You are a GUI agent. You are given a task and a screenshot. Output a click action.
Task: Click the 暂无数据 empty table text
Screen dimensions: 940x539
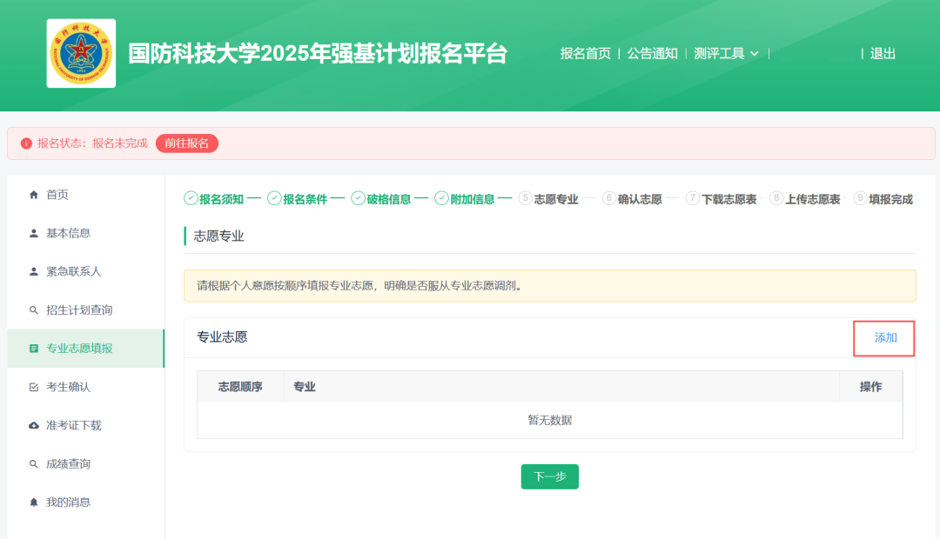[x=550, y=421]
